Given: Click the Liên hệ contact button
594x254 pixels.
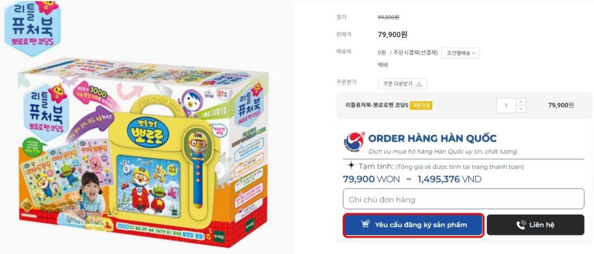Looking at the screenshot, I should point(535,225).
